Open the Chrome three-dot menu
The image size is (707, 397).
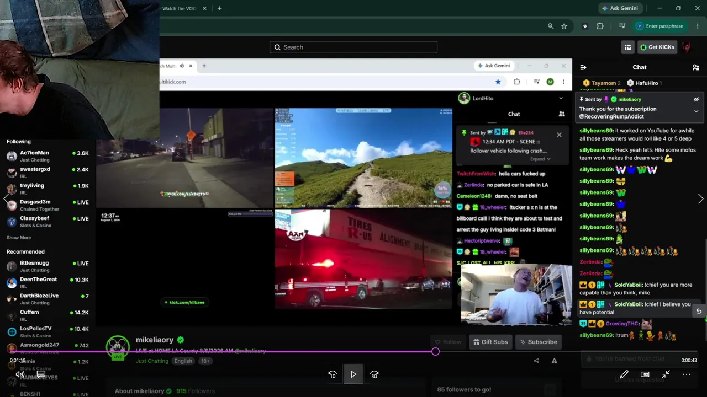coord(697,26)
